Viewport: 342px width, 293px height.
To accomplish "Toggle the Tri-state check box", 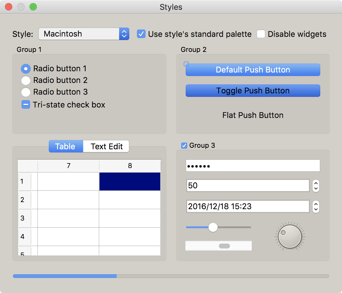I will (x=26, y=105).
